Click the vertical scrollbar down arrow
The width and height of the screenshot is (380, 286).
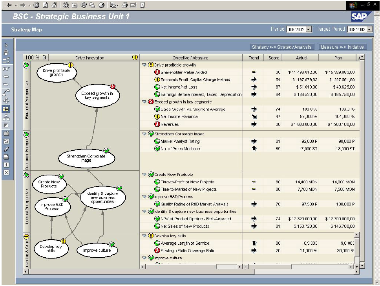[362, 266]
